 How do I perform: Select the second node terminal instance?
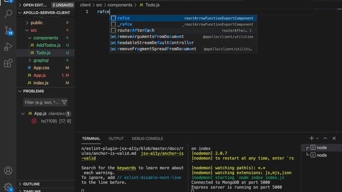coord(322,155)
